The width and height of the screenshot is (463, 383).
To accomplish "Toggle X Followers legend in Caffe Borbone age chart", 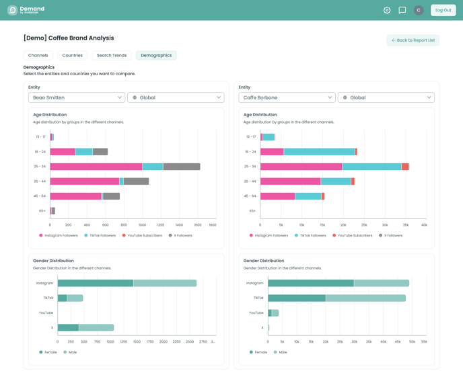I will [x=390, y=236].
